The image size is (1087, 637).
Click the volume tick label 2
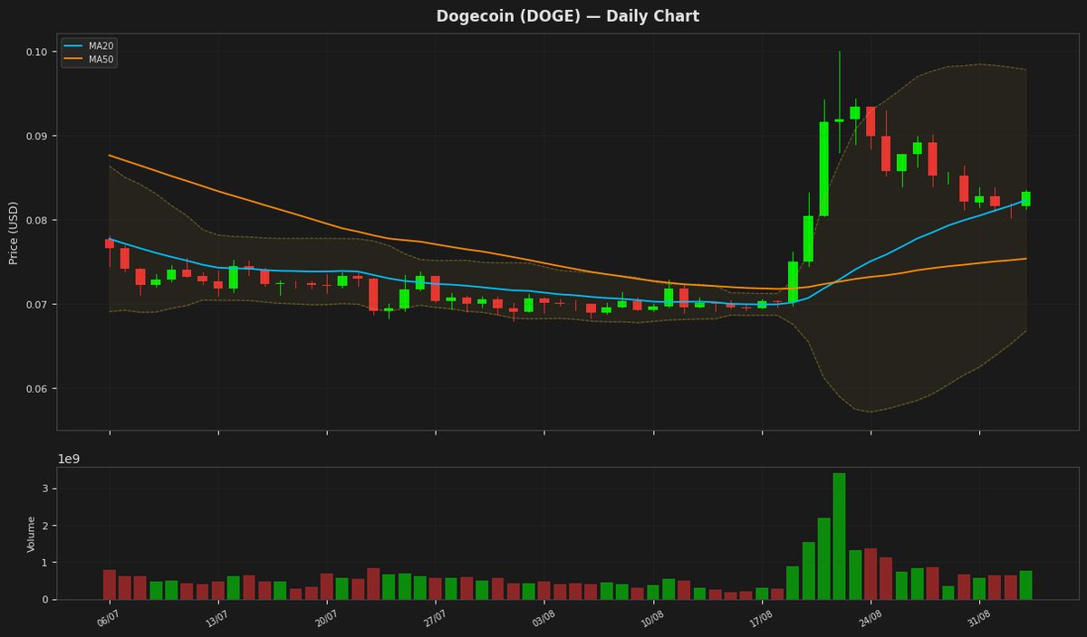point(46,526)
